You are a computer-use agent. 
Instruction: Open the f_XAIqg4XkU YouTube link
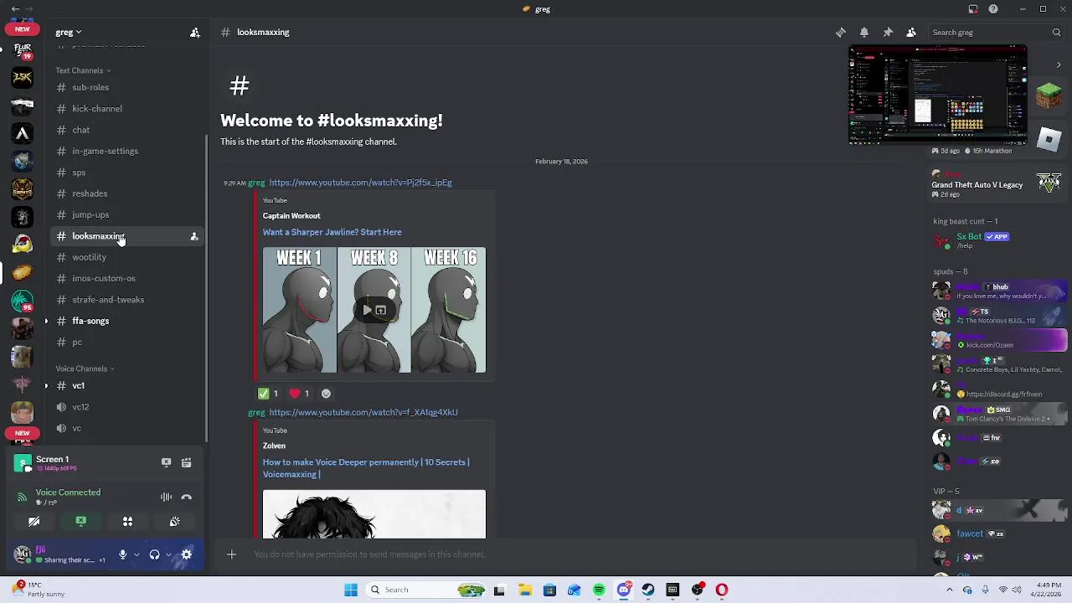pyautogui.click(x=363, y=413)
